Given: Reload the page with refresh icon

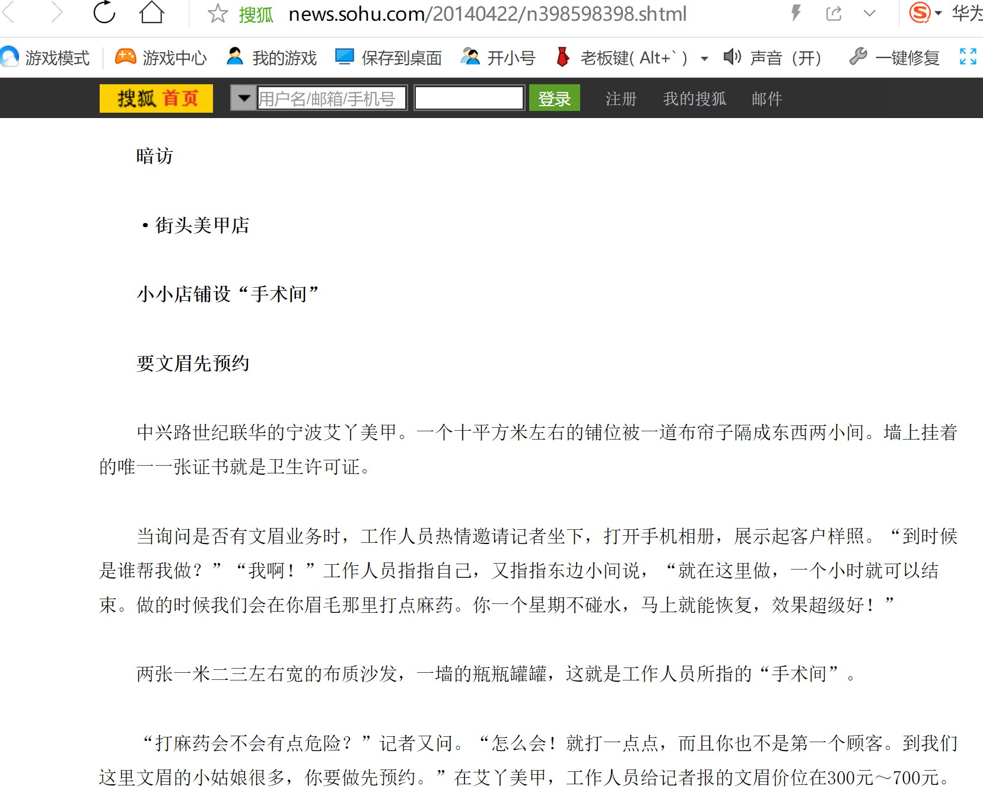Looking at the screenshot, I should click(104, 12).
